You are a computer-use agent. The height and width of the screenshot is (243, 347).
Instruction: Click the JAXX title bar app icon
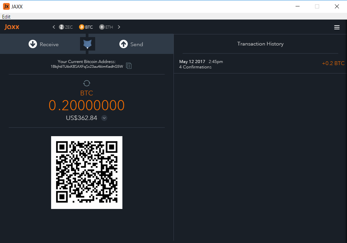coord(6,6)
